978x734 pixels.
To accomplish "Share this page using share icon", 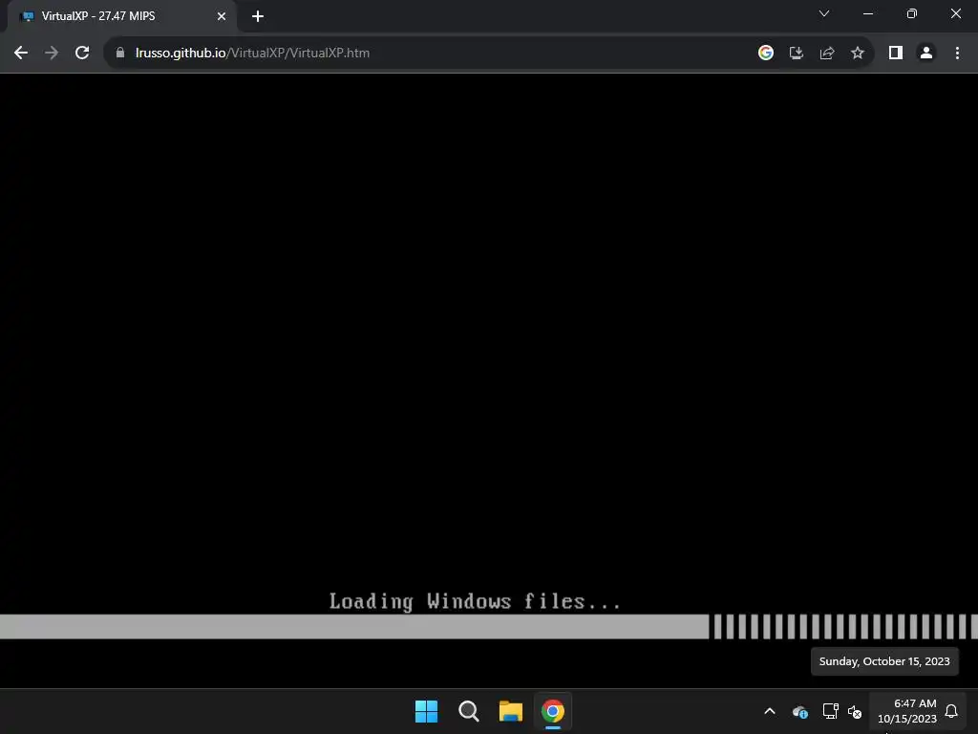I will coord(827,54).
